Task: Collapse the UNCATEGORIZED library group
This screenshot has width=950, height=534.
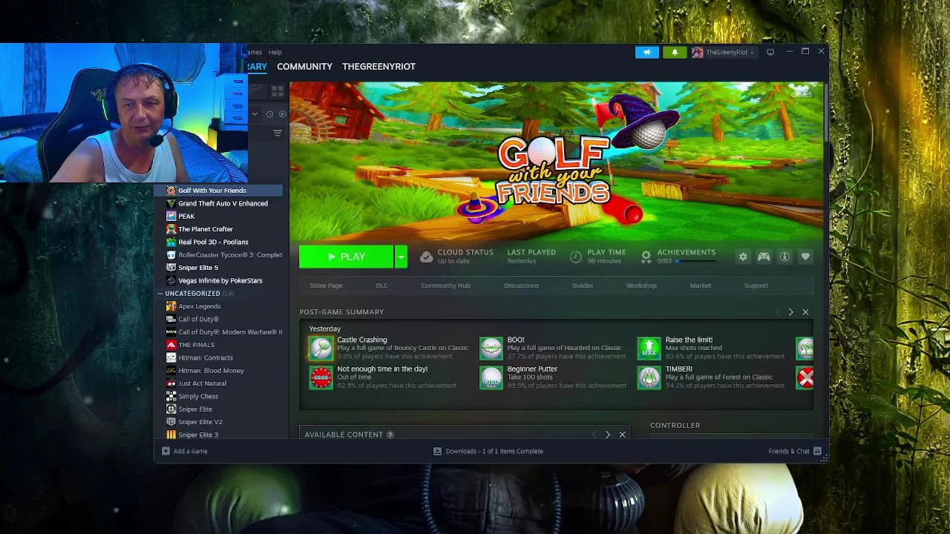Action: point(160,294)
